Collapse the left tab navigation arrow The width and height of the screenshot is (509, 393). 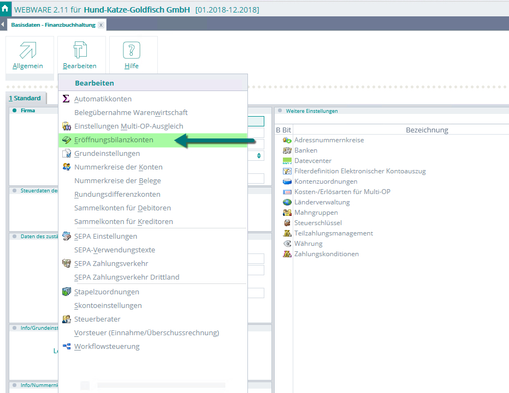tap(3, 25)
